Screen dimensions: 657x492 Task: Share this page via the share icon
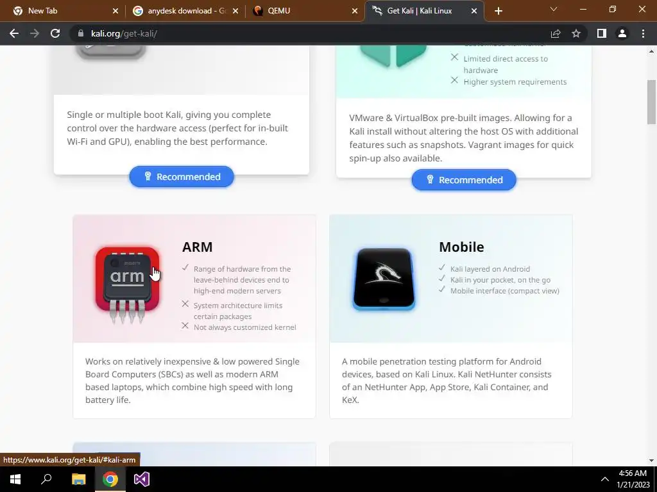[x=556, y=33]
